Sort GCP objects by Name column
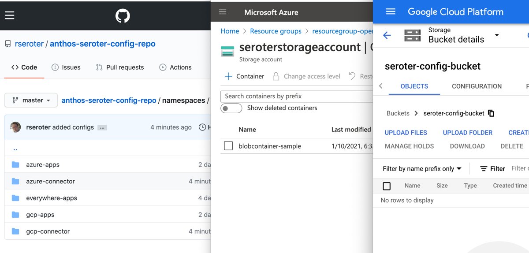Screen dimensions: 529x253 click(x=412, y=186)
